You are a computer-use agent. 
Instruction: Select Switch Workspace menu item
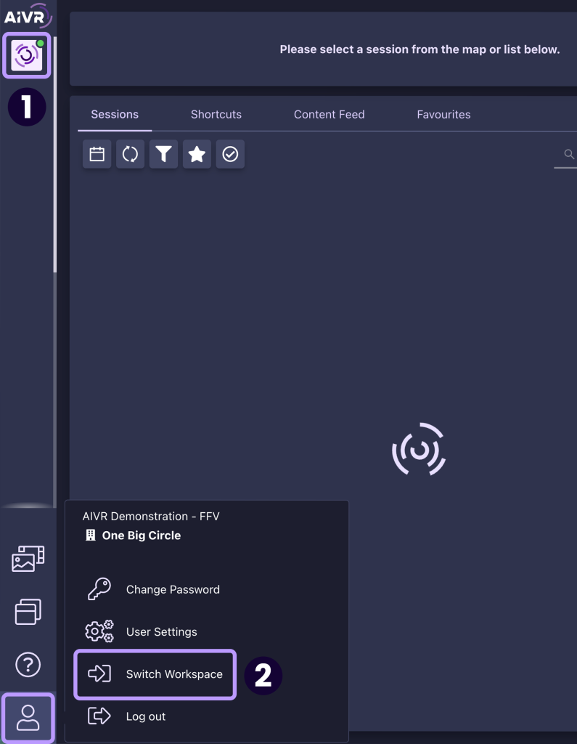click(x=155, y=674)
